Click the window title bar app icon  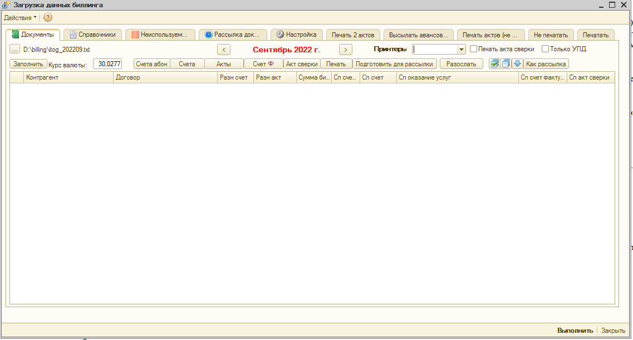pyautogui.click(x=6, y=5)
